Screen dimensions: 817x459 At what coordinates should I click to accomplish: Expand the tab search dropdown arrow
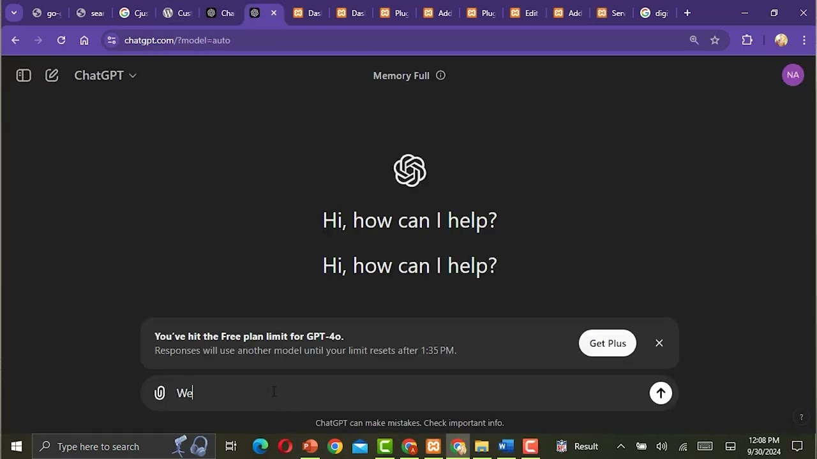tap(13, 13)
